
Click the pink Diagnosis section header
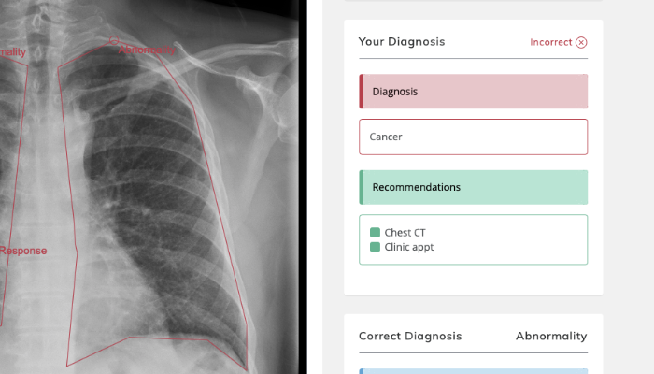(x=473, y=92)
